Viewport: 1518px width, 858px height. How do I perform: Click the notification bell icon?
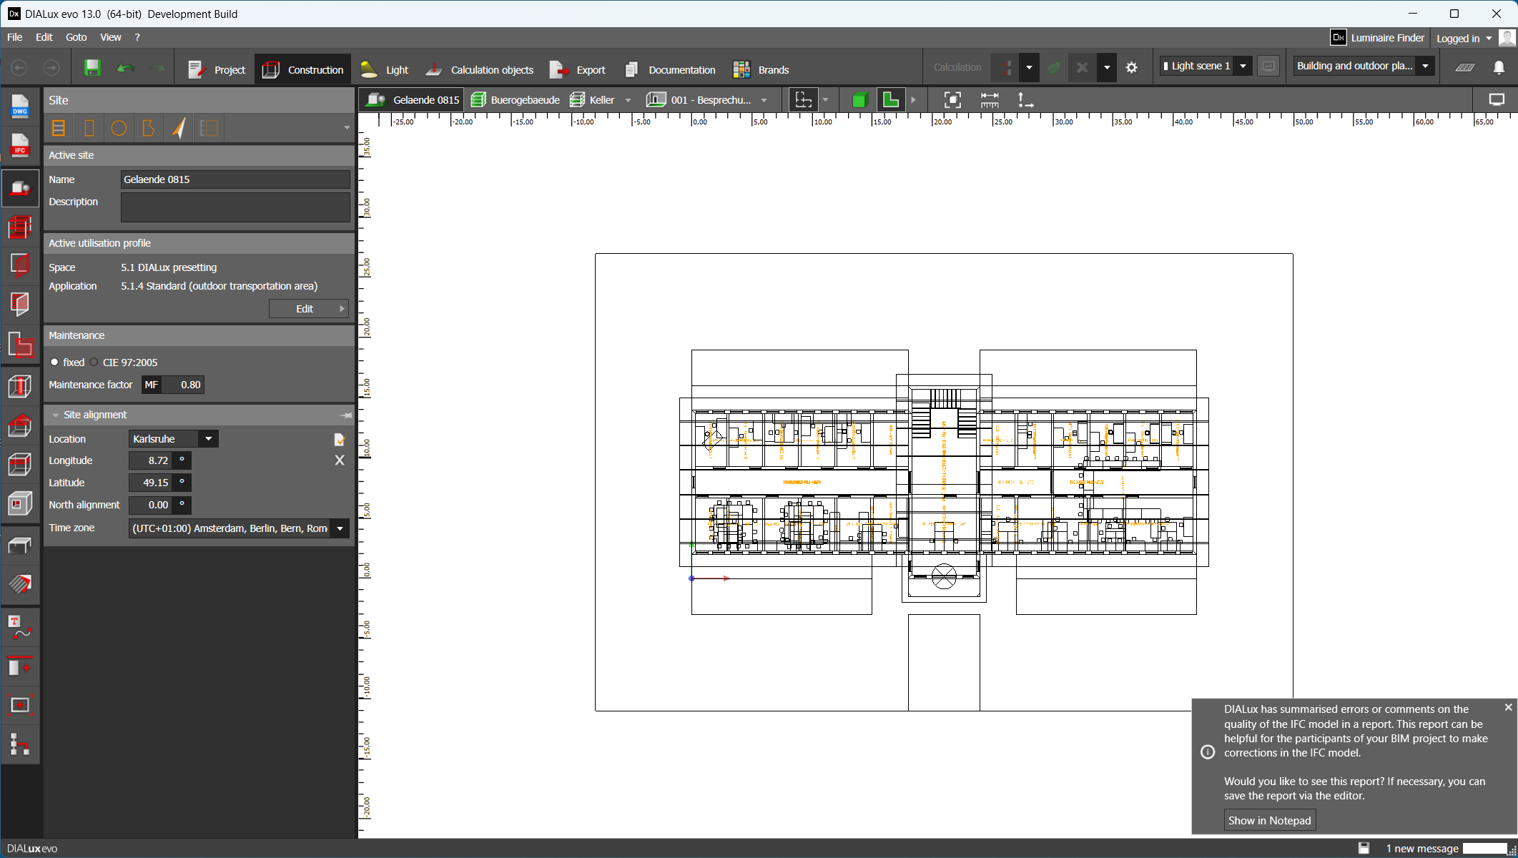pos(1499,67)
